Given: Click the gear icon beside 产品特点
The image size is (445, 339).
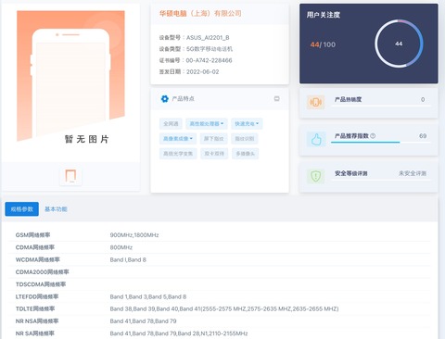Looking at the screenshot, I should [x=165, y=99].
